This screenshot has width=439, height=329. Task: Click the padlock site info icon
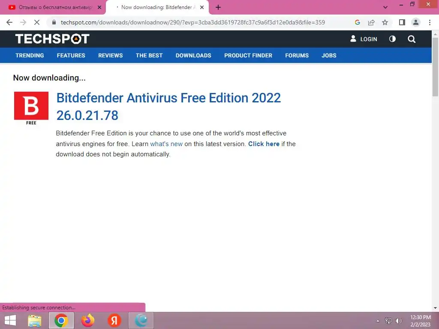54,22
